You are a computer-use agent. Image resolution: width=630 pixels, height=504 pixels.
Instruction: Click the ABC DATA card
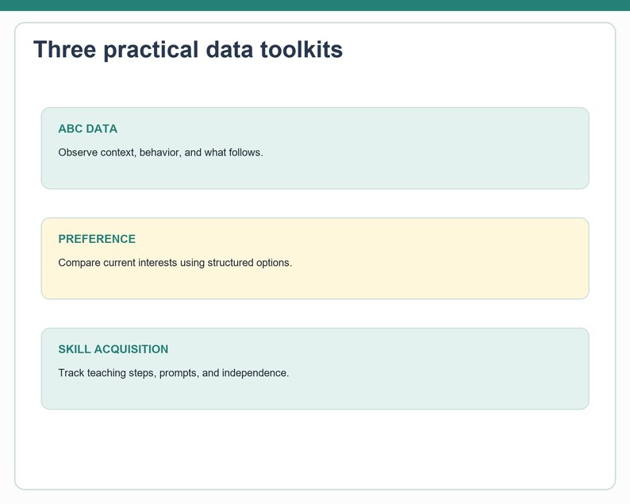click(x=315, y=148)
